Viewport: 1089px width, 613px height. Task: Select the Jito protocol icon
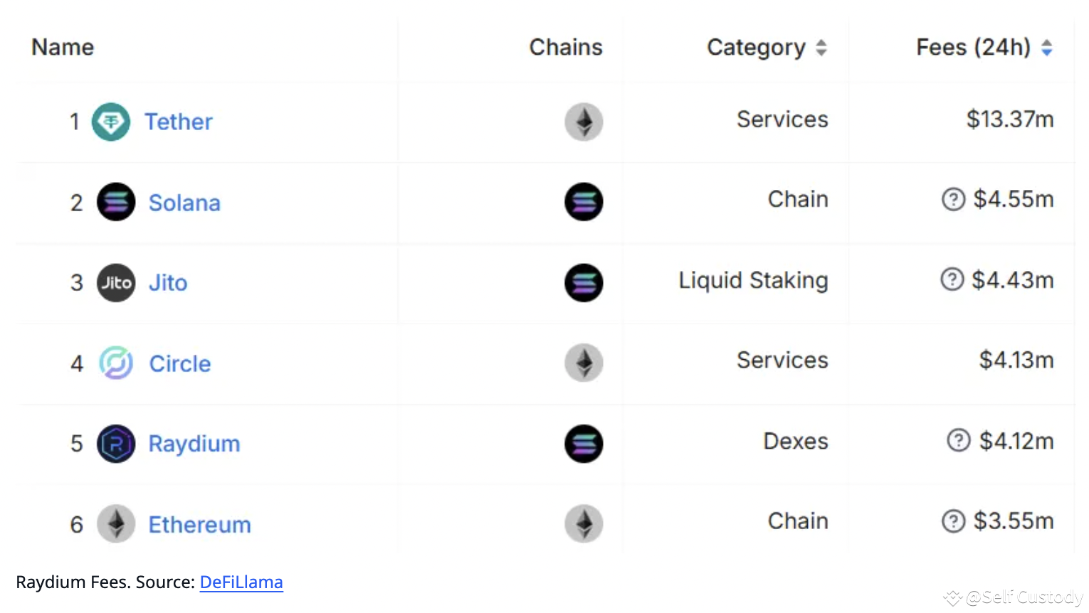(x=116, y=282)
